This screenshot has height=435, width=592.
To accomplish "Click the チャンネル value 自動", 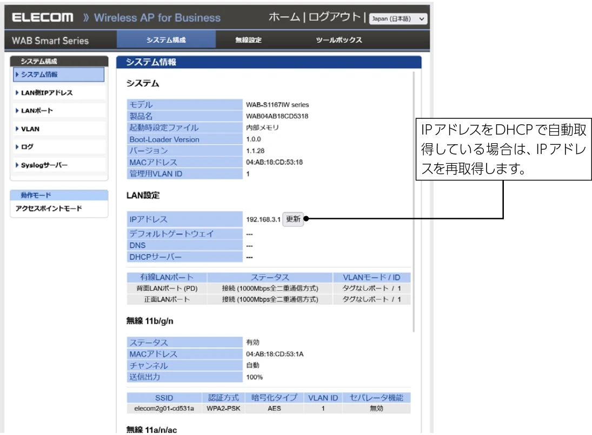I will coord(252,365).
